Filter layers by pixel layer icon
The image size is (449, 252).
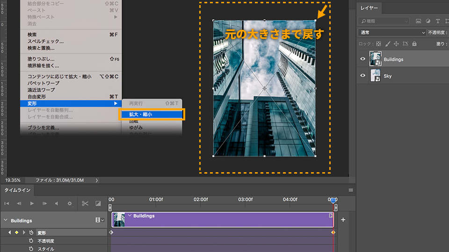(x=418, y=21)
